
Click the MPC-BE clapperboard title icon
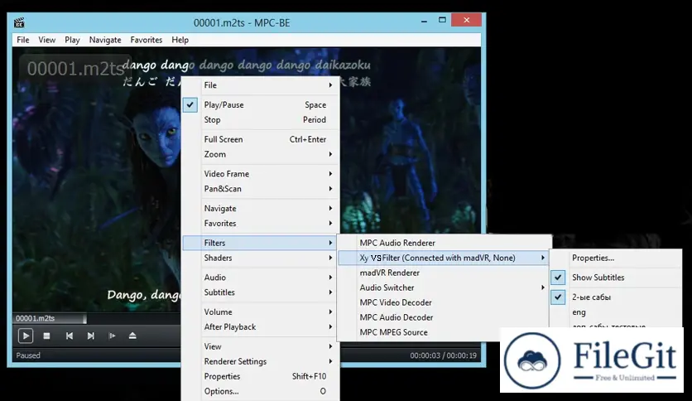click(19, 22)
